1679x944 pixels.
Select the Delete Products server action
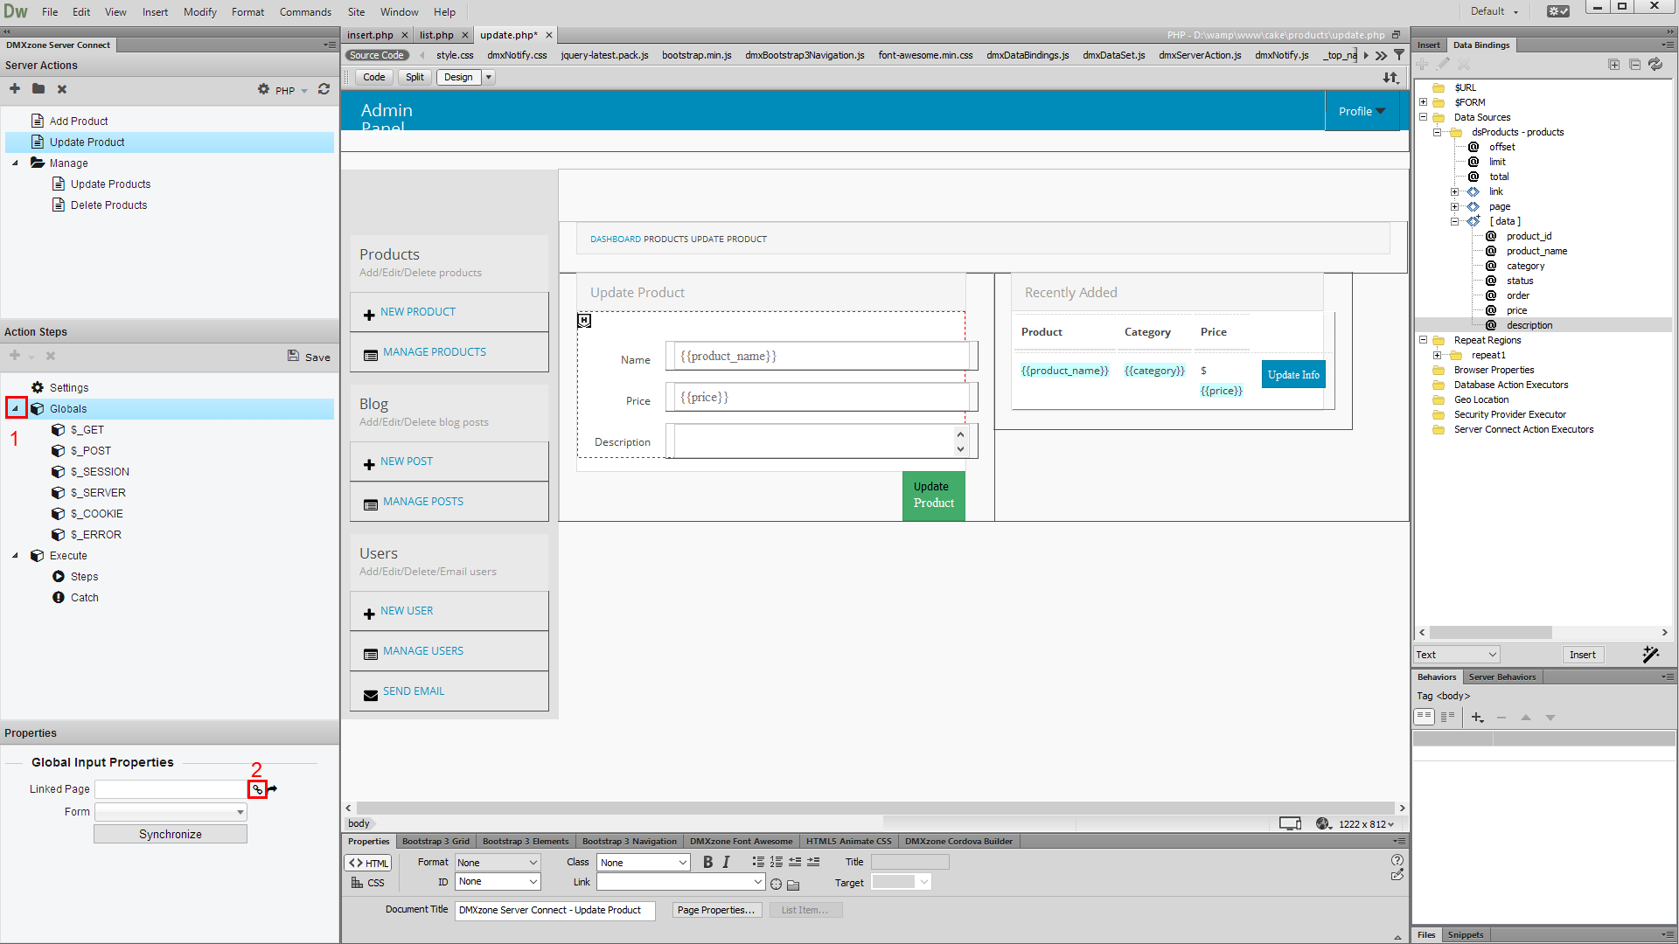108,205
